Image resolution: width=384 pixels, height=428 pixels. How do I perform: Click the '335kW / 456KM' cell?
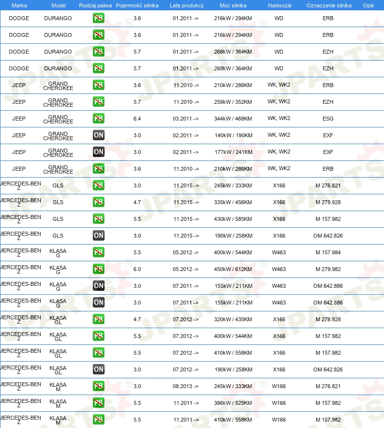pyautogui.click(x=233, y=202)
